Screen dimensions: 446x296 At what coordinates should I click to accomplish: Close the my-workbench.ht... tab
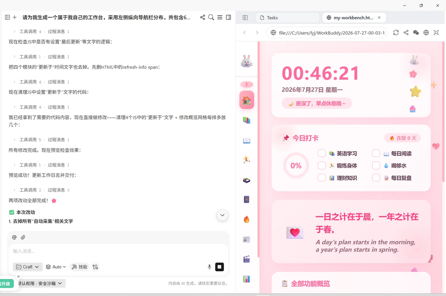pos(379,17)
